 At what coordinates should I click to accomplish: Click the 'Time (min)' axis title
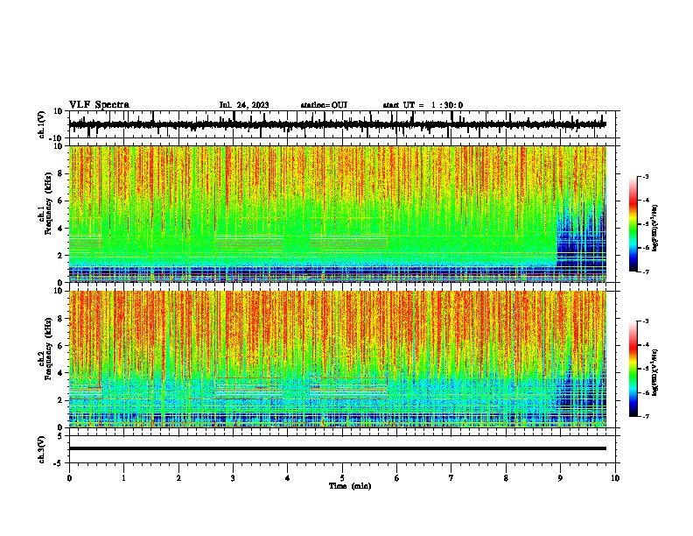click(x=350, y=486)
